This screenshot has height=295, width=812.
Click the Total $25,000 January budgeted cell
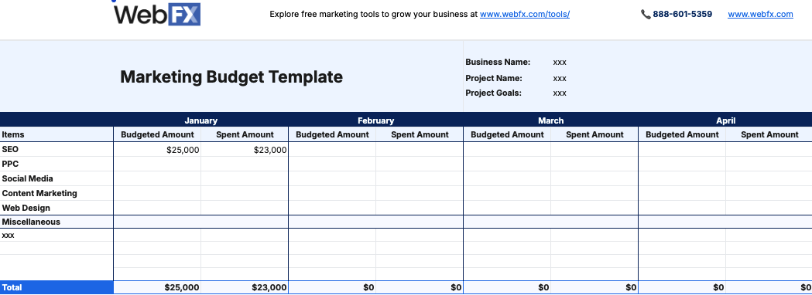[x=157, y=287]
